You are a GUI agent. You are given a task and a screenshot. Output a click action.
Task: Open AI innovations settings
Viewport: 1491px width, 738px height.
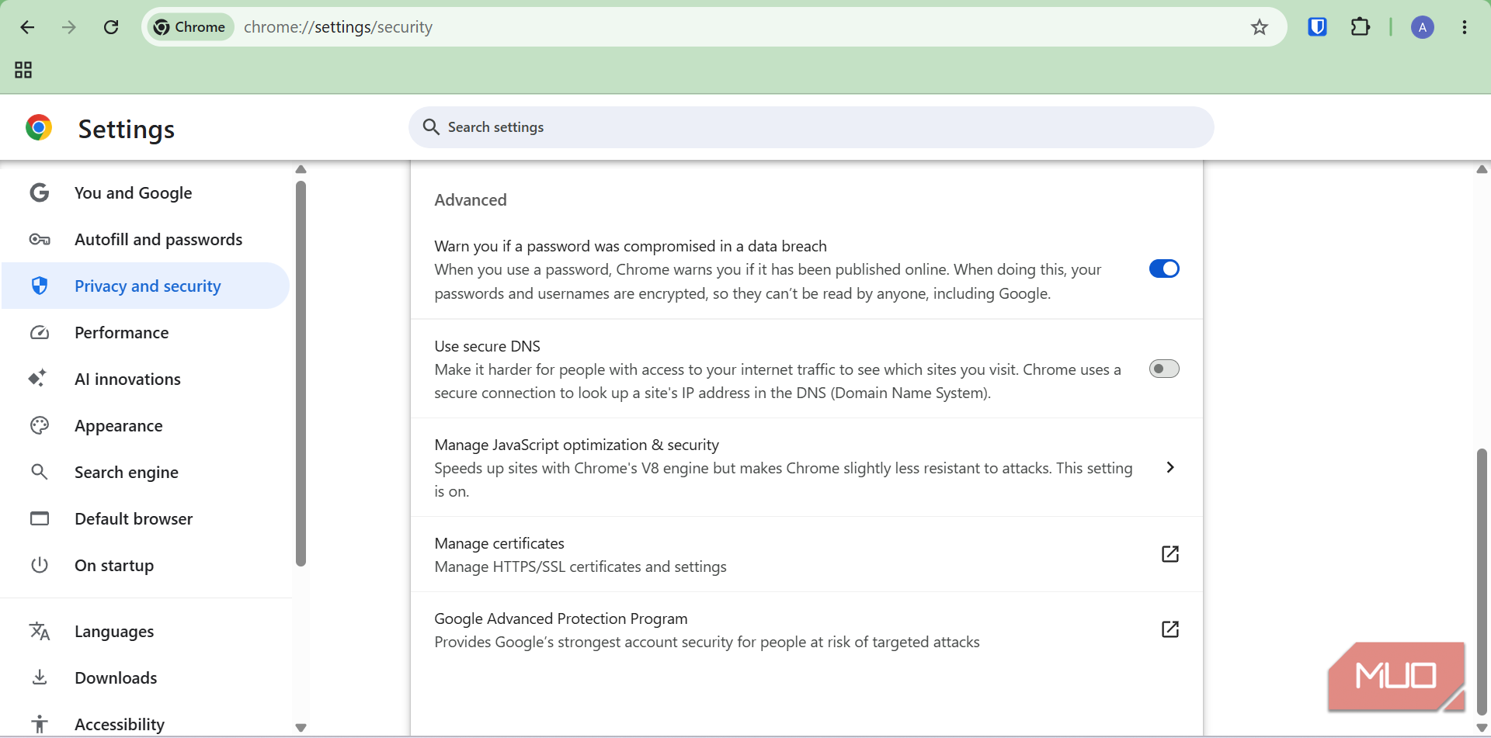click(x=146, y=379)
